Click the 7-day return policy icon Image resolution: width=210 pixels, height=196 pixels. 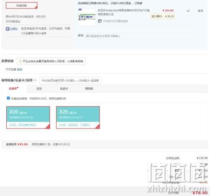[100, 21]
